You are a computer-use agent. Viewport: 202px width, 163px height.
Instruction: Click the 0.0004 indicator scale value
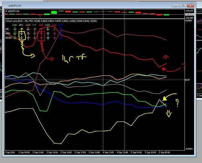click(x=188, y=20)
